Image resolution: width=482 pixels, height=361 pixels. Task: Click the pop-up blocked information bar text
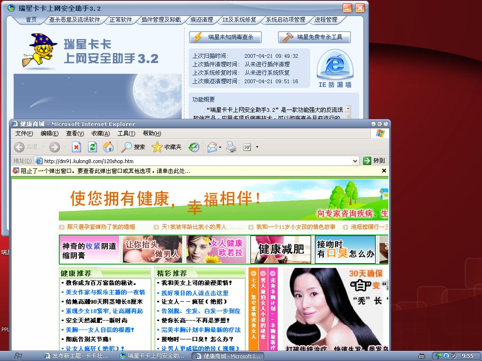(105, 171)
